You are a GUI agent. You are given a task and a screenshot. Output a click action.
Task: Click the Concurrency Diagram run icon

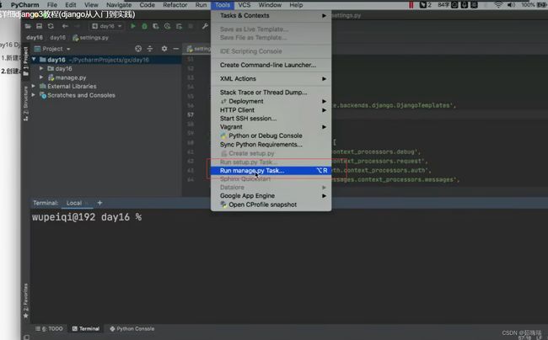(179, 26)
